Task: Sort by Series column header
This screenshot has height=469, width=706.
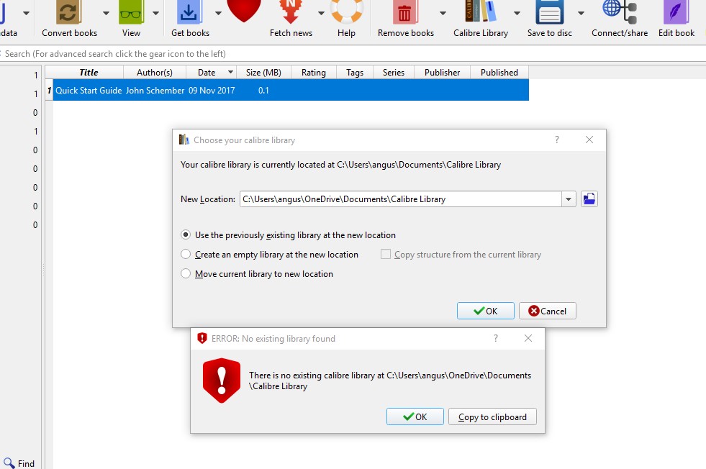Action: 393,73
